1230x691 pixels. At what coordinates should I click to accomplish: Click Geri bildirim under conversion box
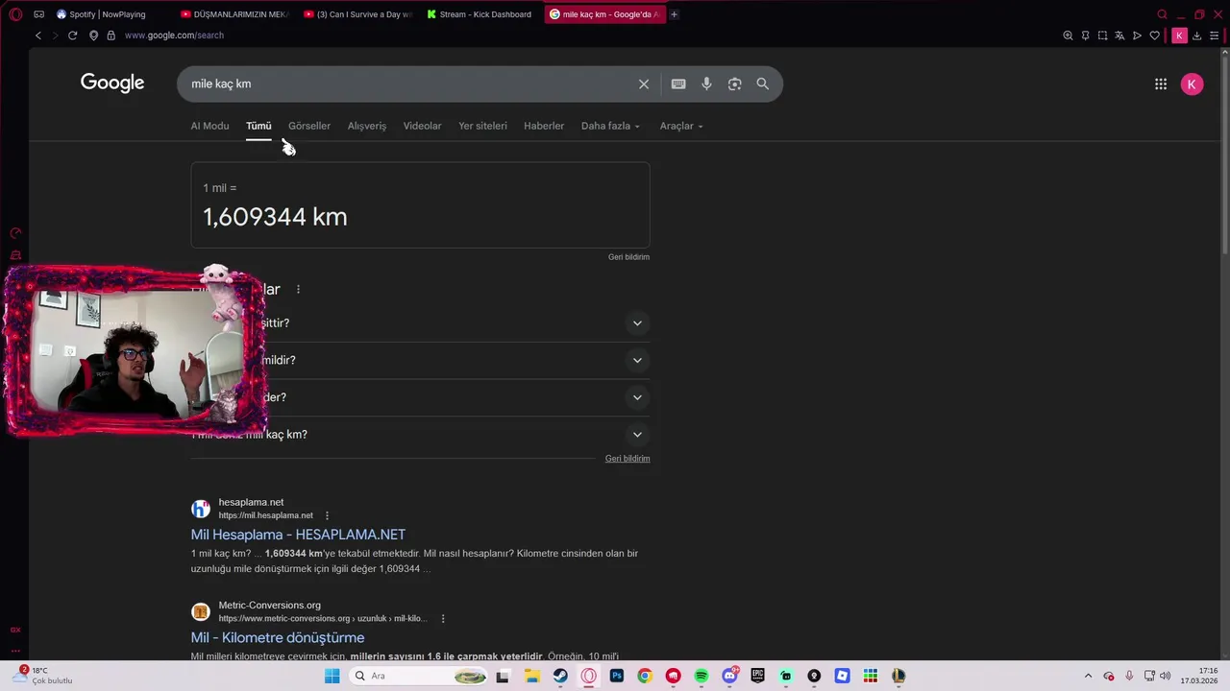pos(629,257)
